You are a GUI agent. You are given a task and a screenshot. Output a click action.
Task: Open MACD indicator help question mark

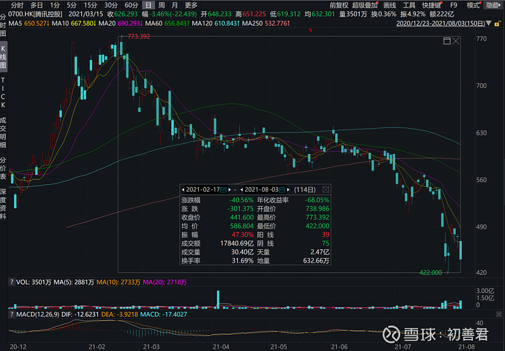click(x=11, y=314)
